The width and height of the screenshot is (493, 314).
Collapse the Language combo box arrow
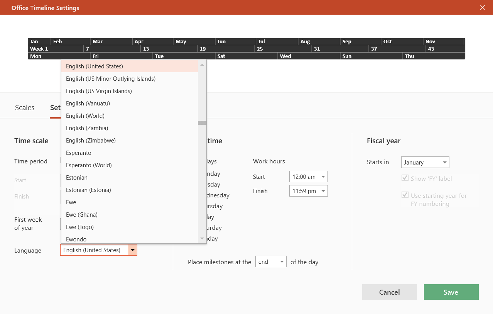132,250
